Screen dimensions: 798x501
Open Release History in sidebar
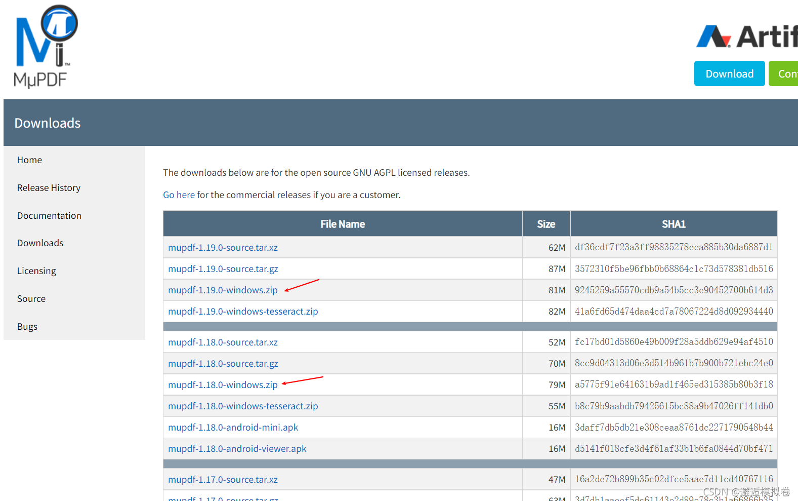click(49, 188)
